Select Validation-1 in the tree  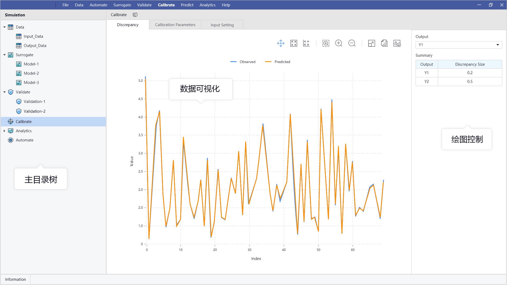[x=34, y=102]
